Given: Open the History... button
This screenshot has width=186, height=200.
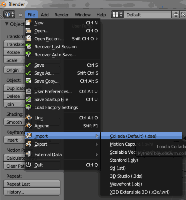Looking at the screenshot, I should (32, 192).
